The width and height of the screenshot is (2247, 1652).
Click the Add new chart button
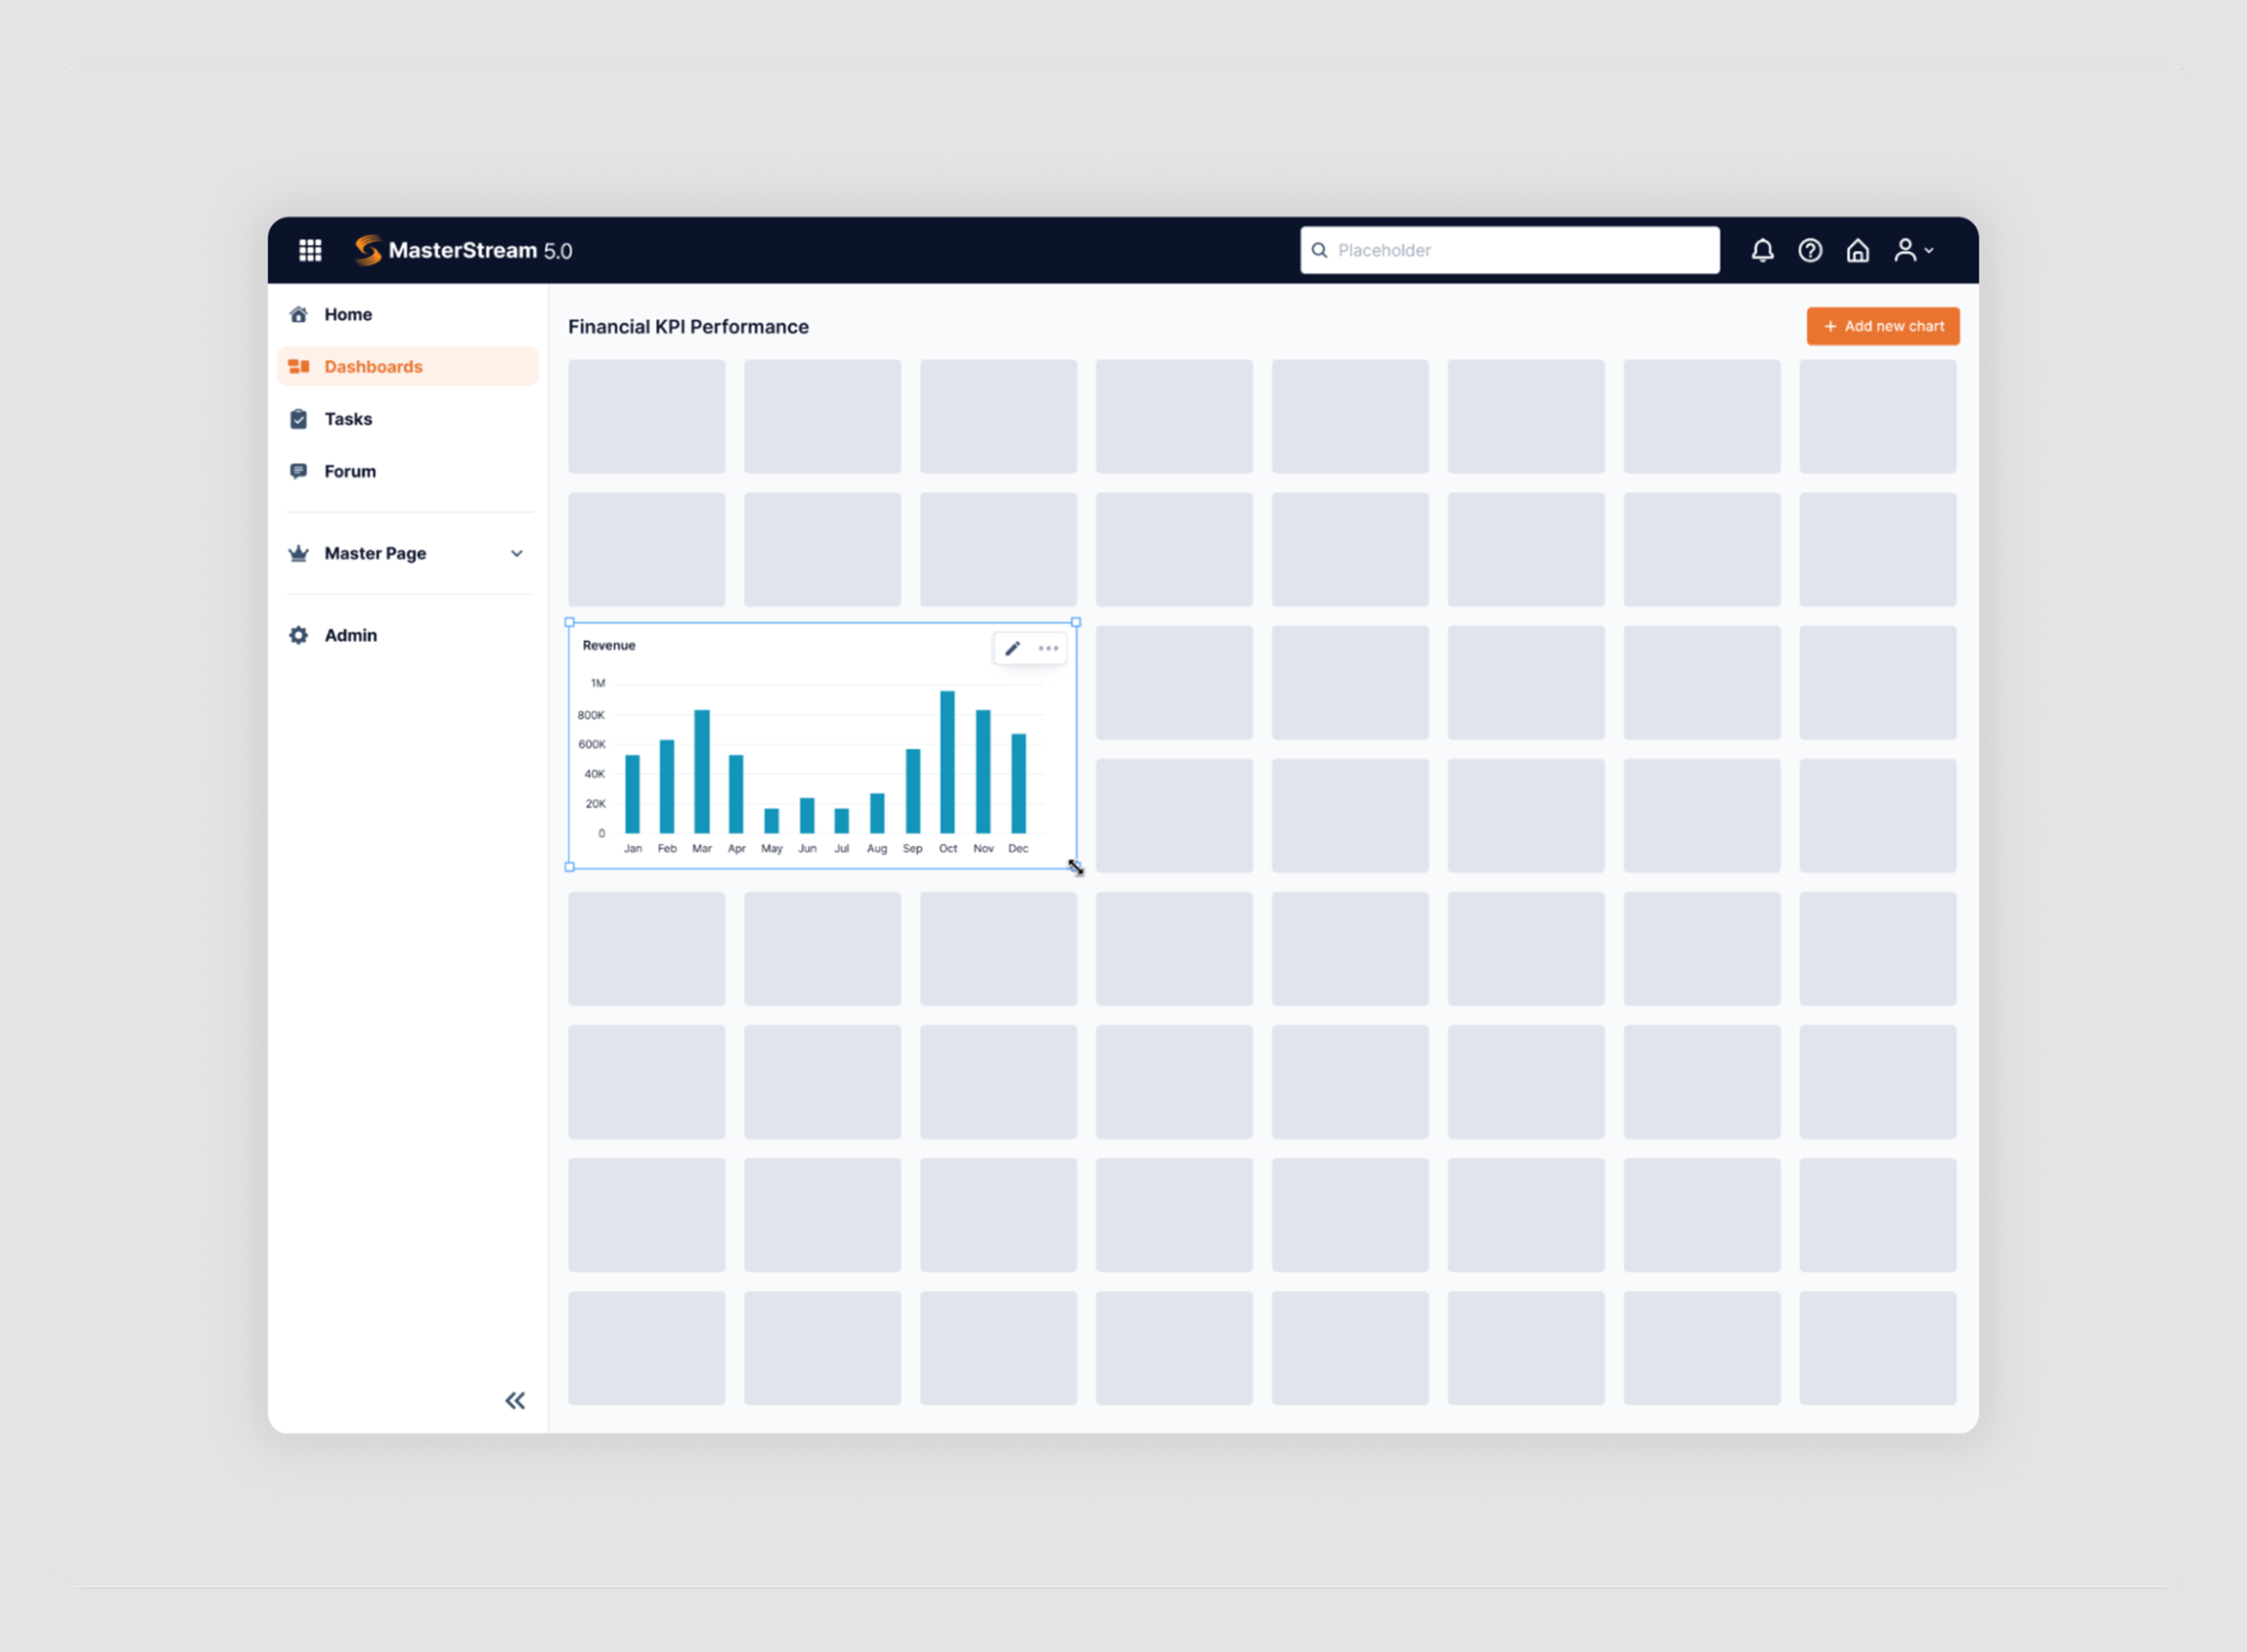pos(1883,326)
